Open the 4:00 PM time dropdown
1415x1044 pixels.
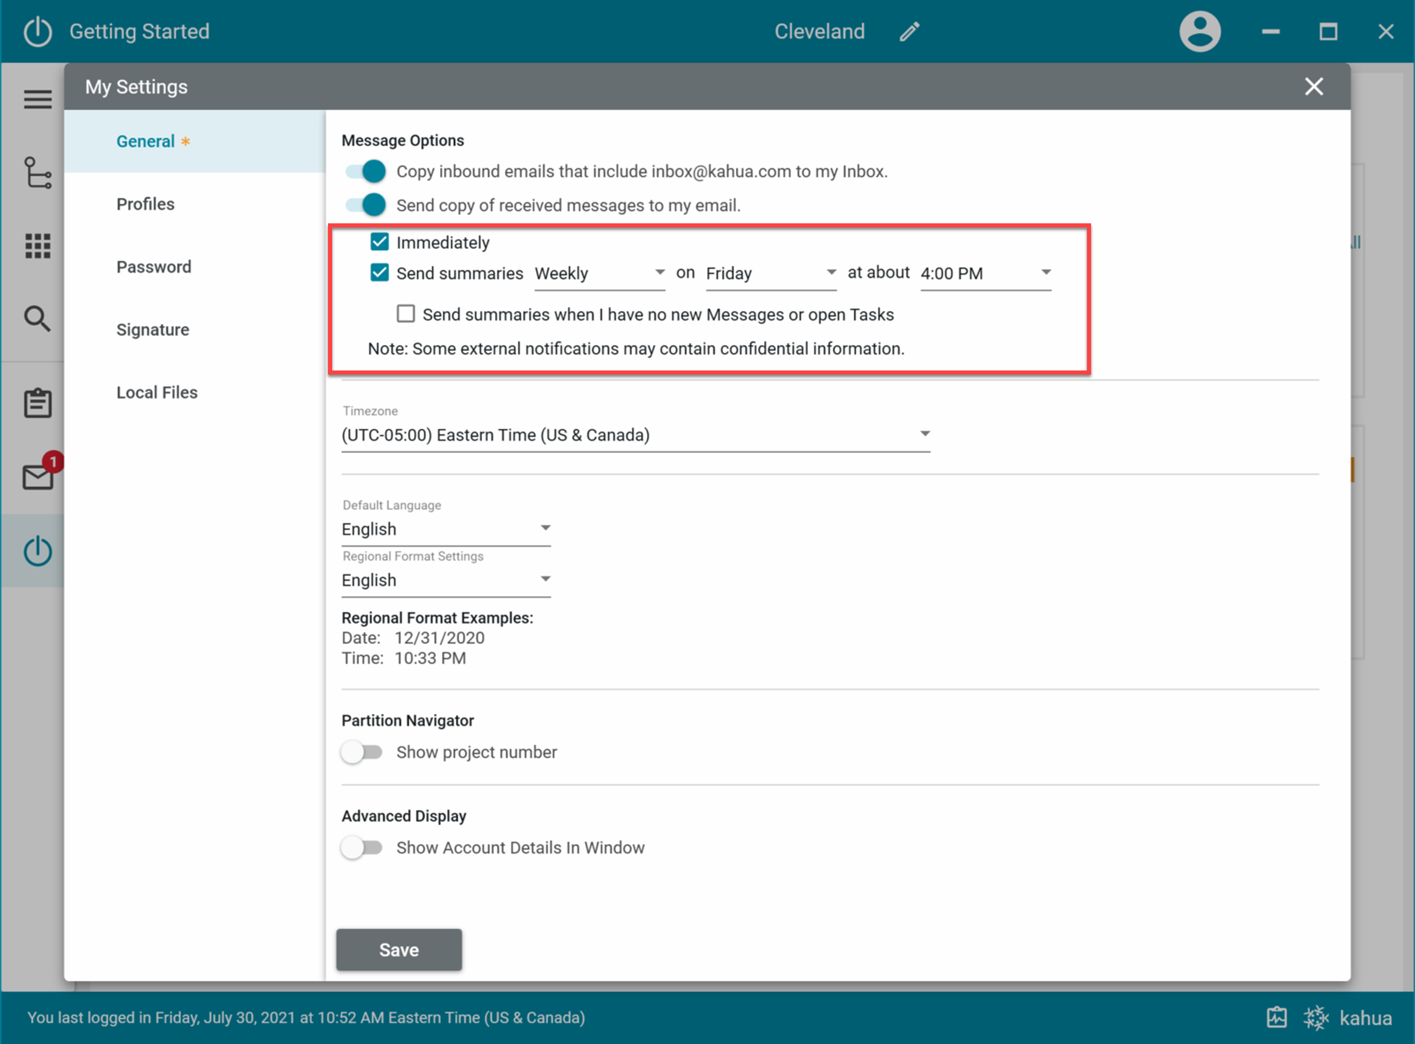click(x=985, y=273)
